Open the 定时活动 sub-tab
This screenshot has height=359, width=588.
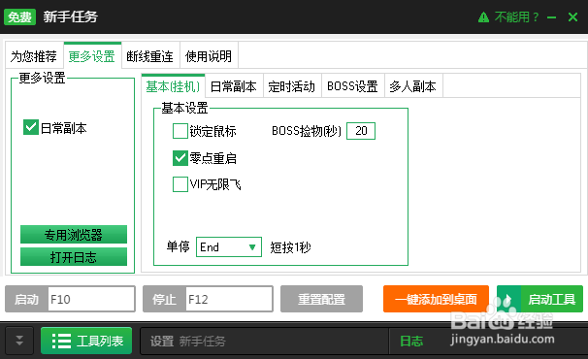pos(292,86)
